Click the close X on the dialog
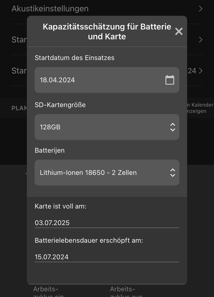Screen dimensions: 214x297 point(179,31)
